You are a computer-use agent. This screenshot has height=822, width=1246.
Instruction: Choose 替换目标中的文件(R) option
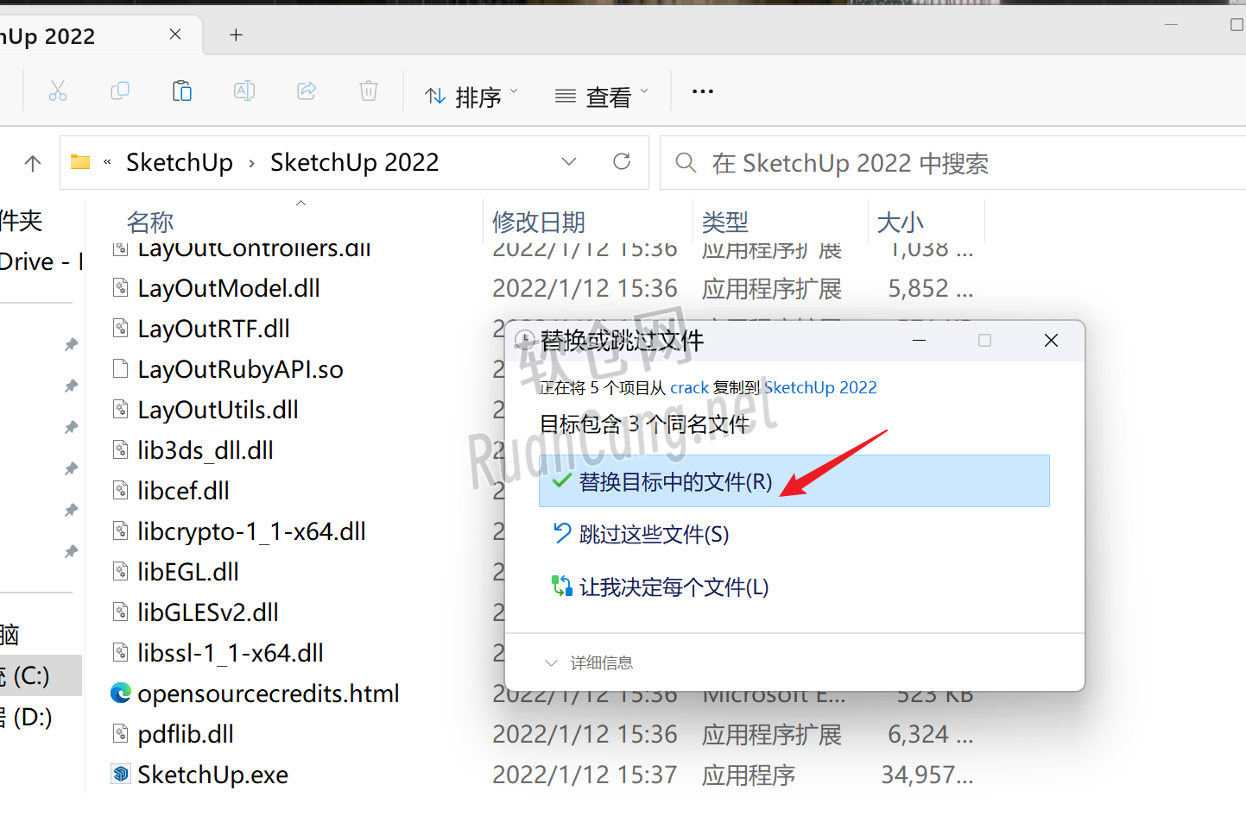click(x=675, y=481)
